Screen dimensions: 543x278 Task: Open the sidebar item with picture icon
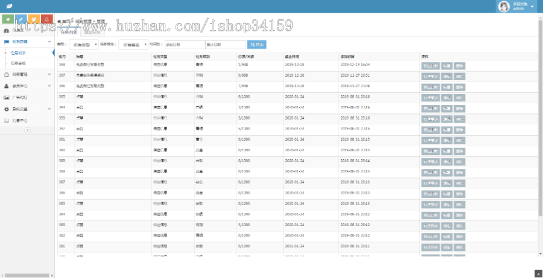[x=27, y=97]
